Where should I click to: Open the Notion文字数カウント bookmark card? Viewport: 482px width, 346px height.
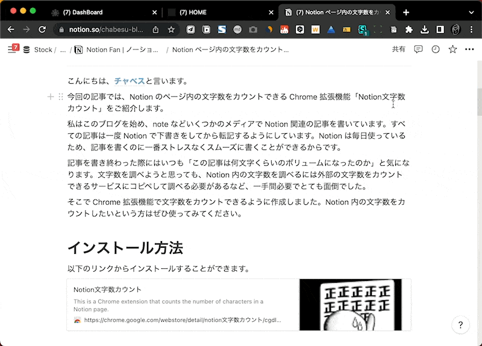[239, 305]
